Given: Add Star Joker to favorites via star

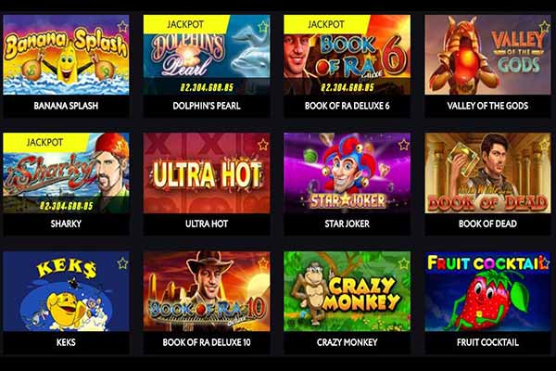Looking at the screenshot, I should (403, 145).
